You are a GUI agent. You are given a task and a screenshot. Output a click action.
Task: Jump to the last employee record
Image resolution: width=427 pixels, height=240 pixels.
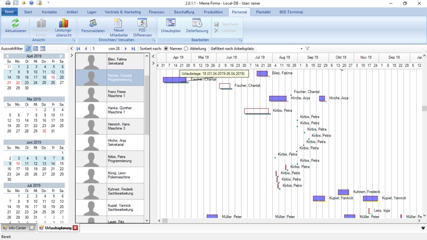(133, 49)
